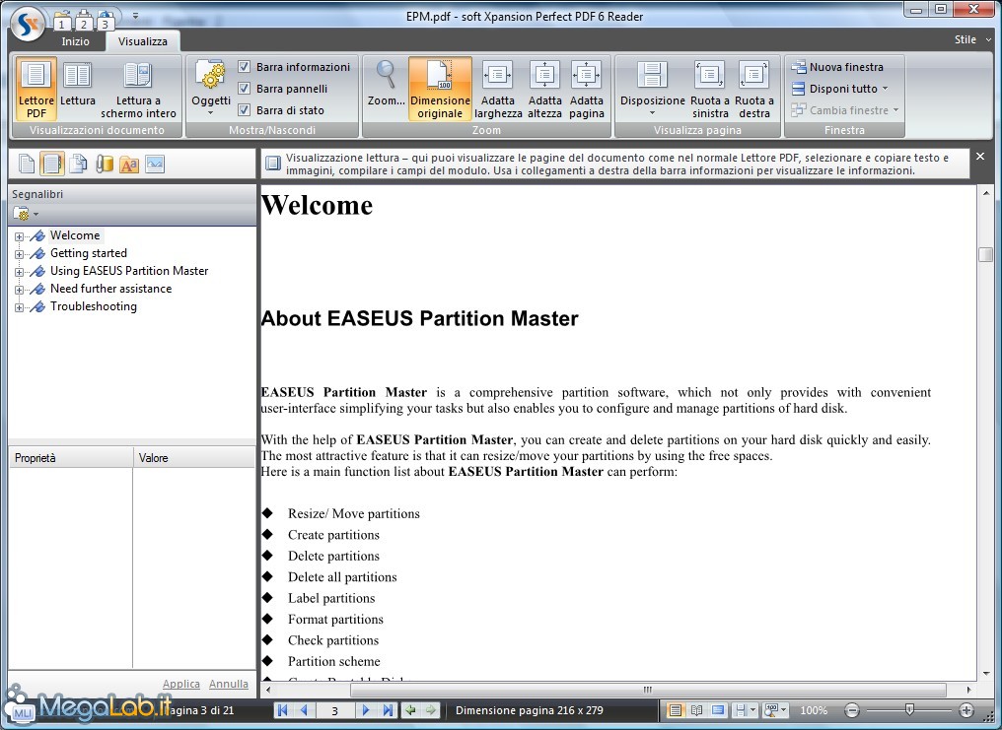Expand the Getting started bookmark node
The width and height of the screenshot is (1002, 730).
(19, 254)
